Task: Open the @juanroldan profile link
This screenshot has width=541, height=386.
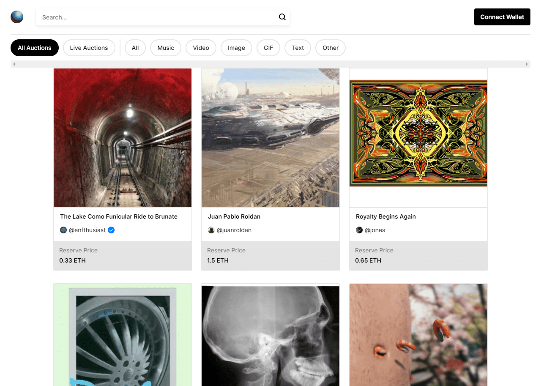Action: 234,230
